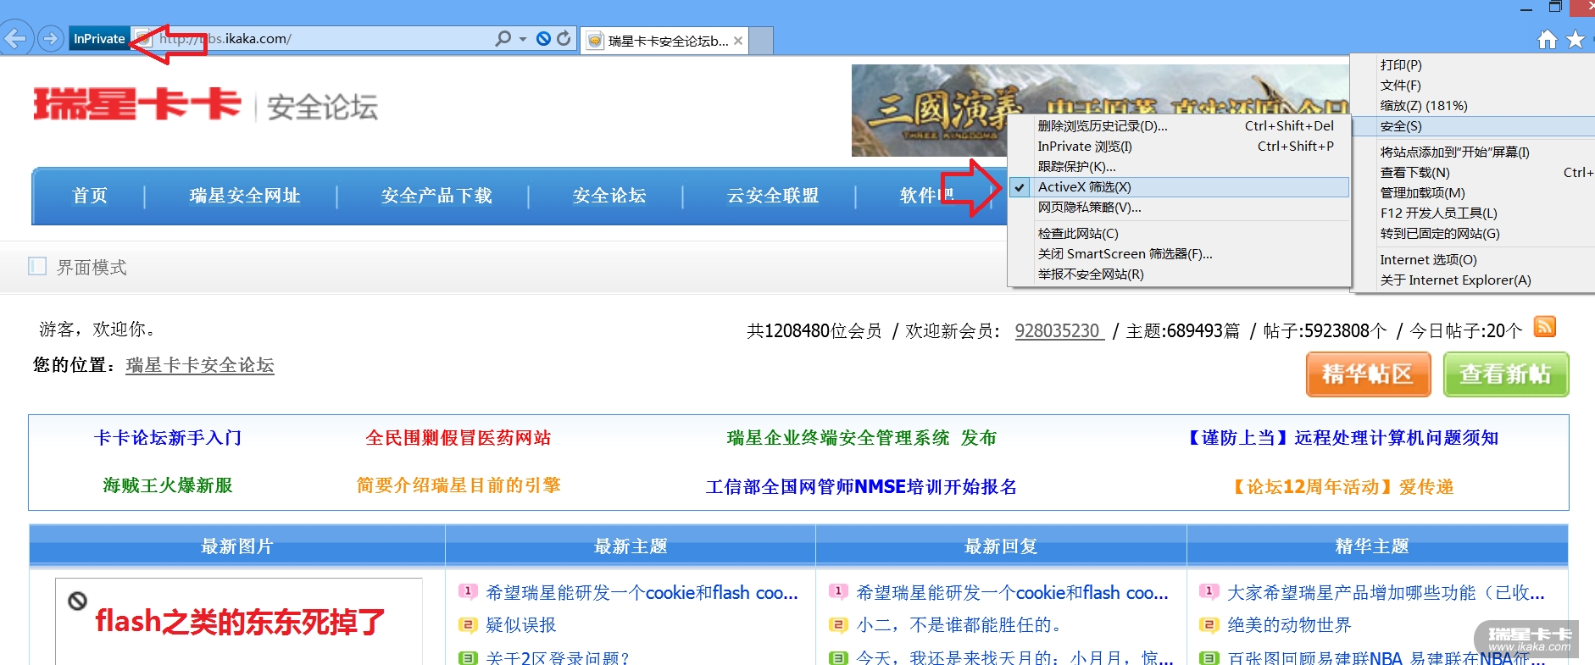Select 安全(S) in the tools menu

click(x=1474, y=126)
